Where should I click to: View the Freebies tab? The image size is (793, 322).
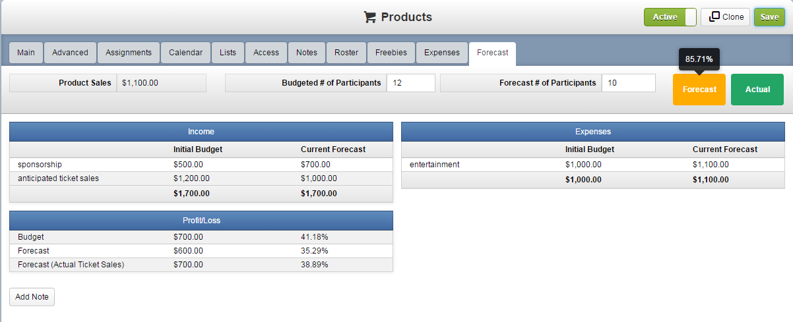[391, 53]
